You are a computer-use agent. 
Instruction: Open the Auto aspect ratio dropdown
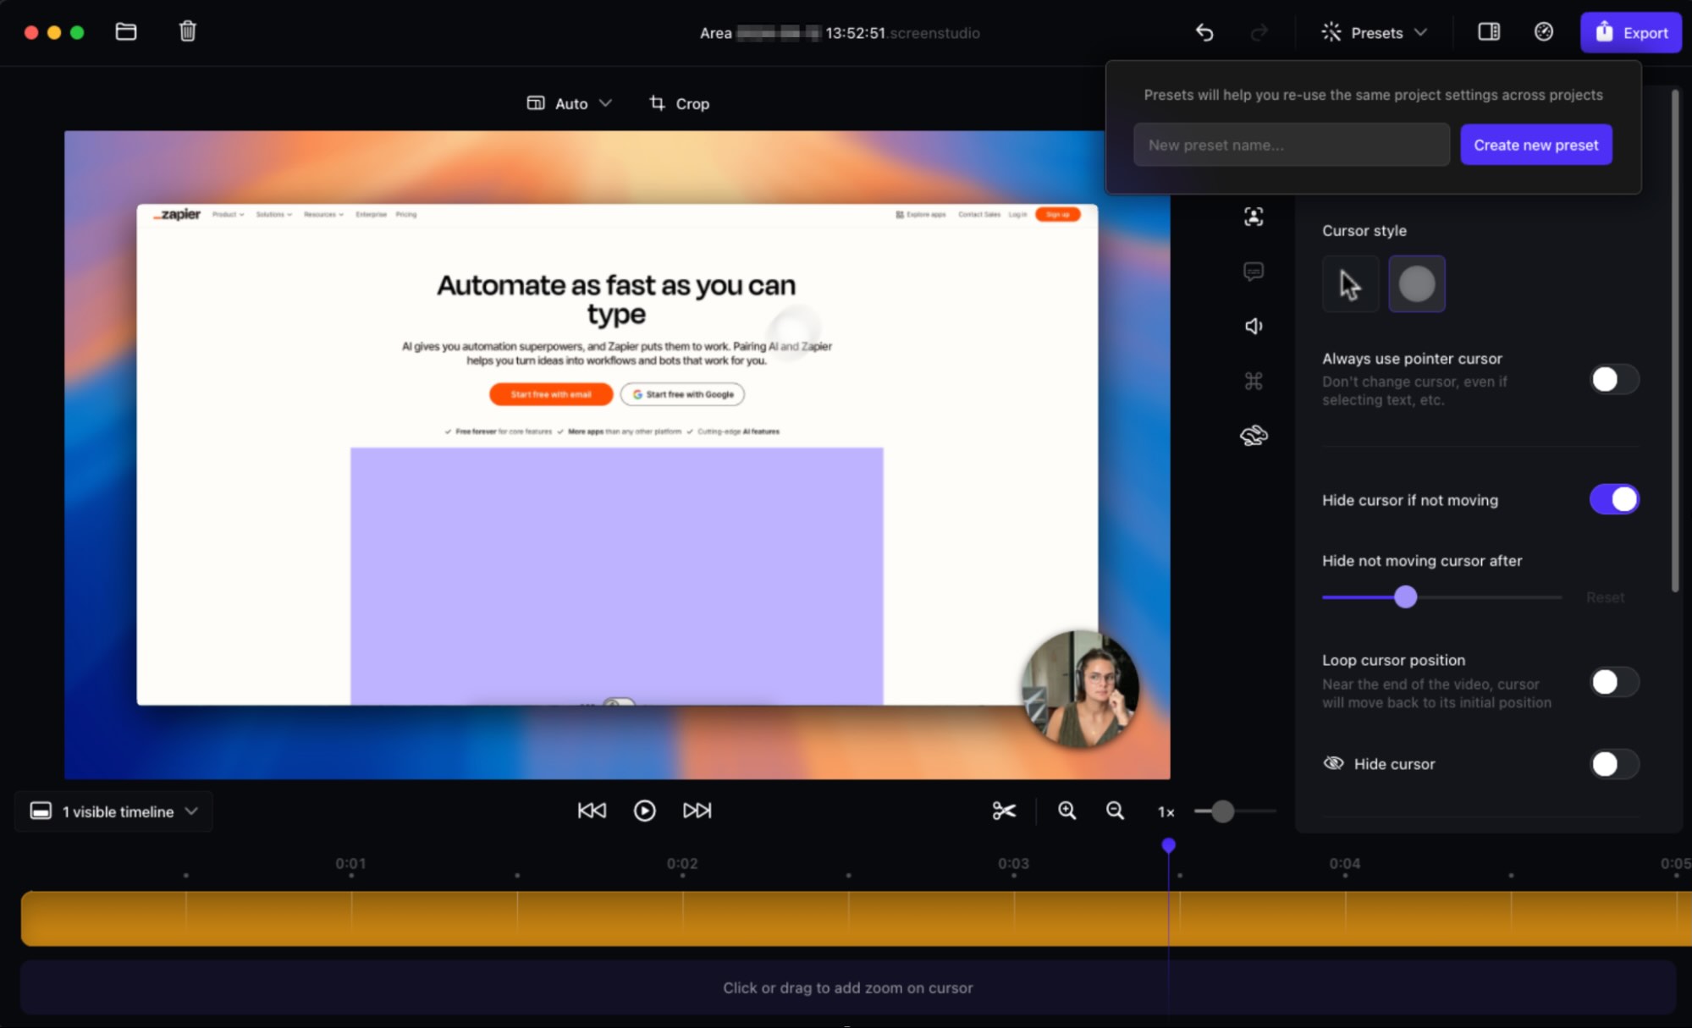[x=570, y=102]
